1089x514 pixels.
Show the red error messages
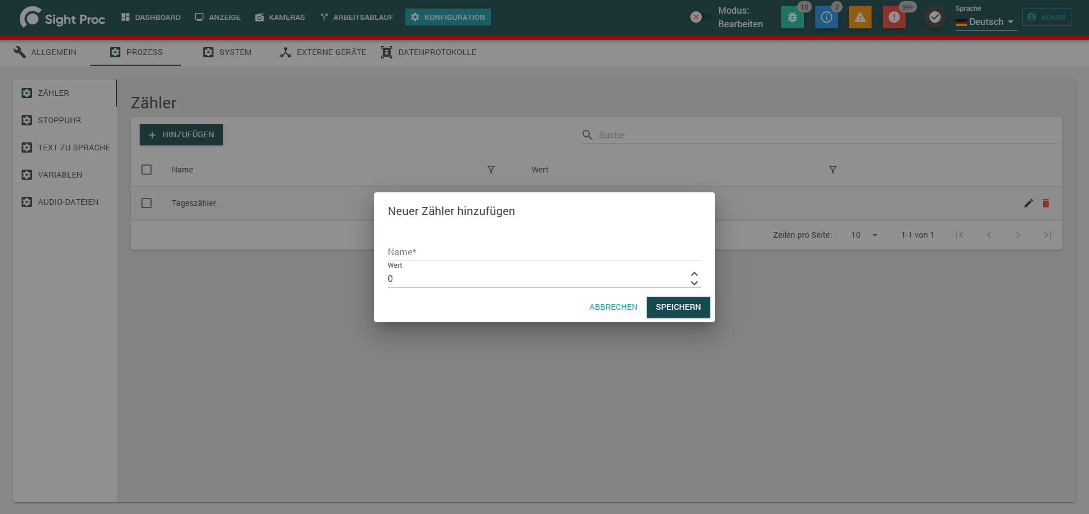(894, 17)
